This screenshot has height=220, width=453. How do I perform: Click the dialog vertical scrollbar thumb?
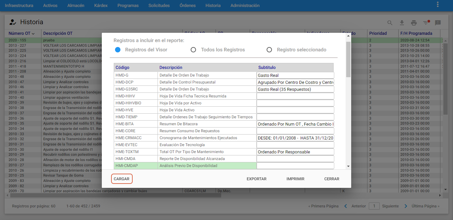tap(348, 60)
